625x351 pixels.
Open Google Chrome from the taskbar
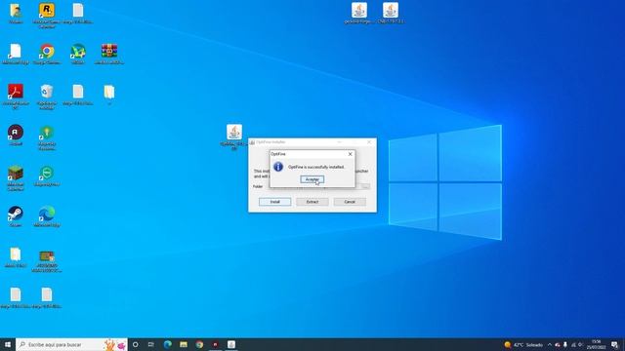(199, 344)
